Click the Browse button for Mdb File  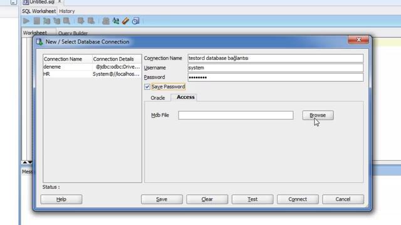tap(318, 115)
